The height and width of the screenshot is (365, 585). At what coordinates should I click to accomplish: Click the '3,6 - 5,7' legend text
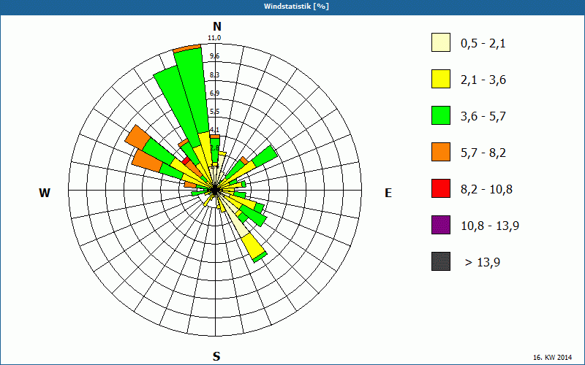click(483, 117)
